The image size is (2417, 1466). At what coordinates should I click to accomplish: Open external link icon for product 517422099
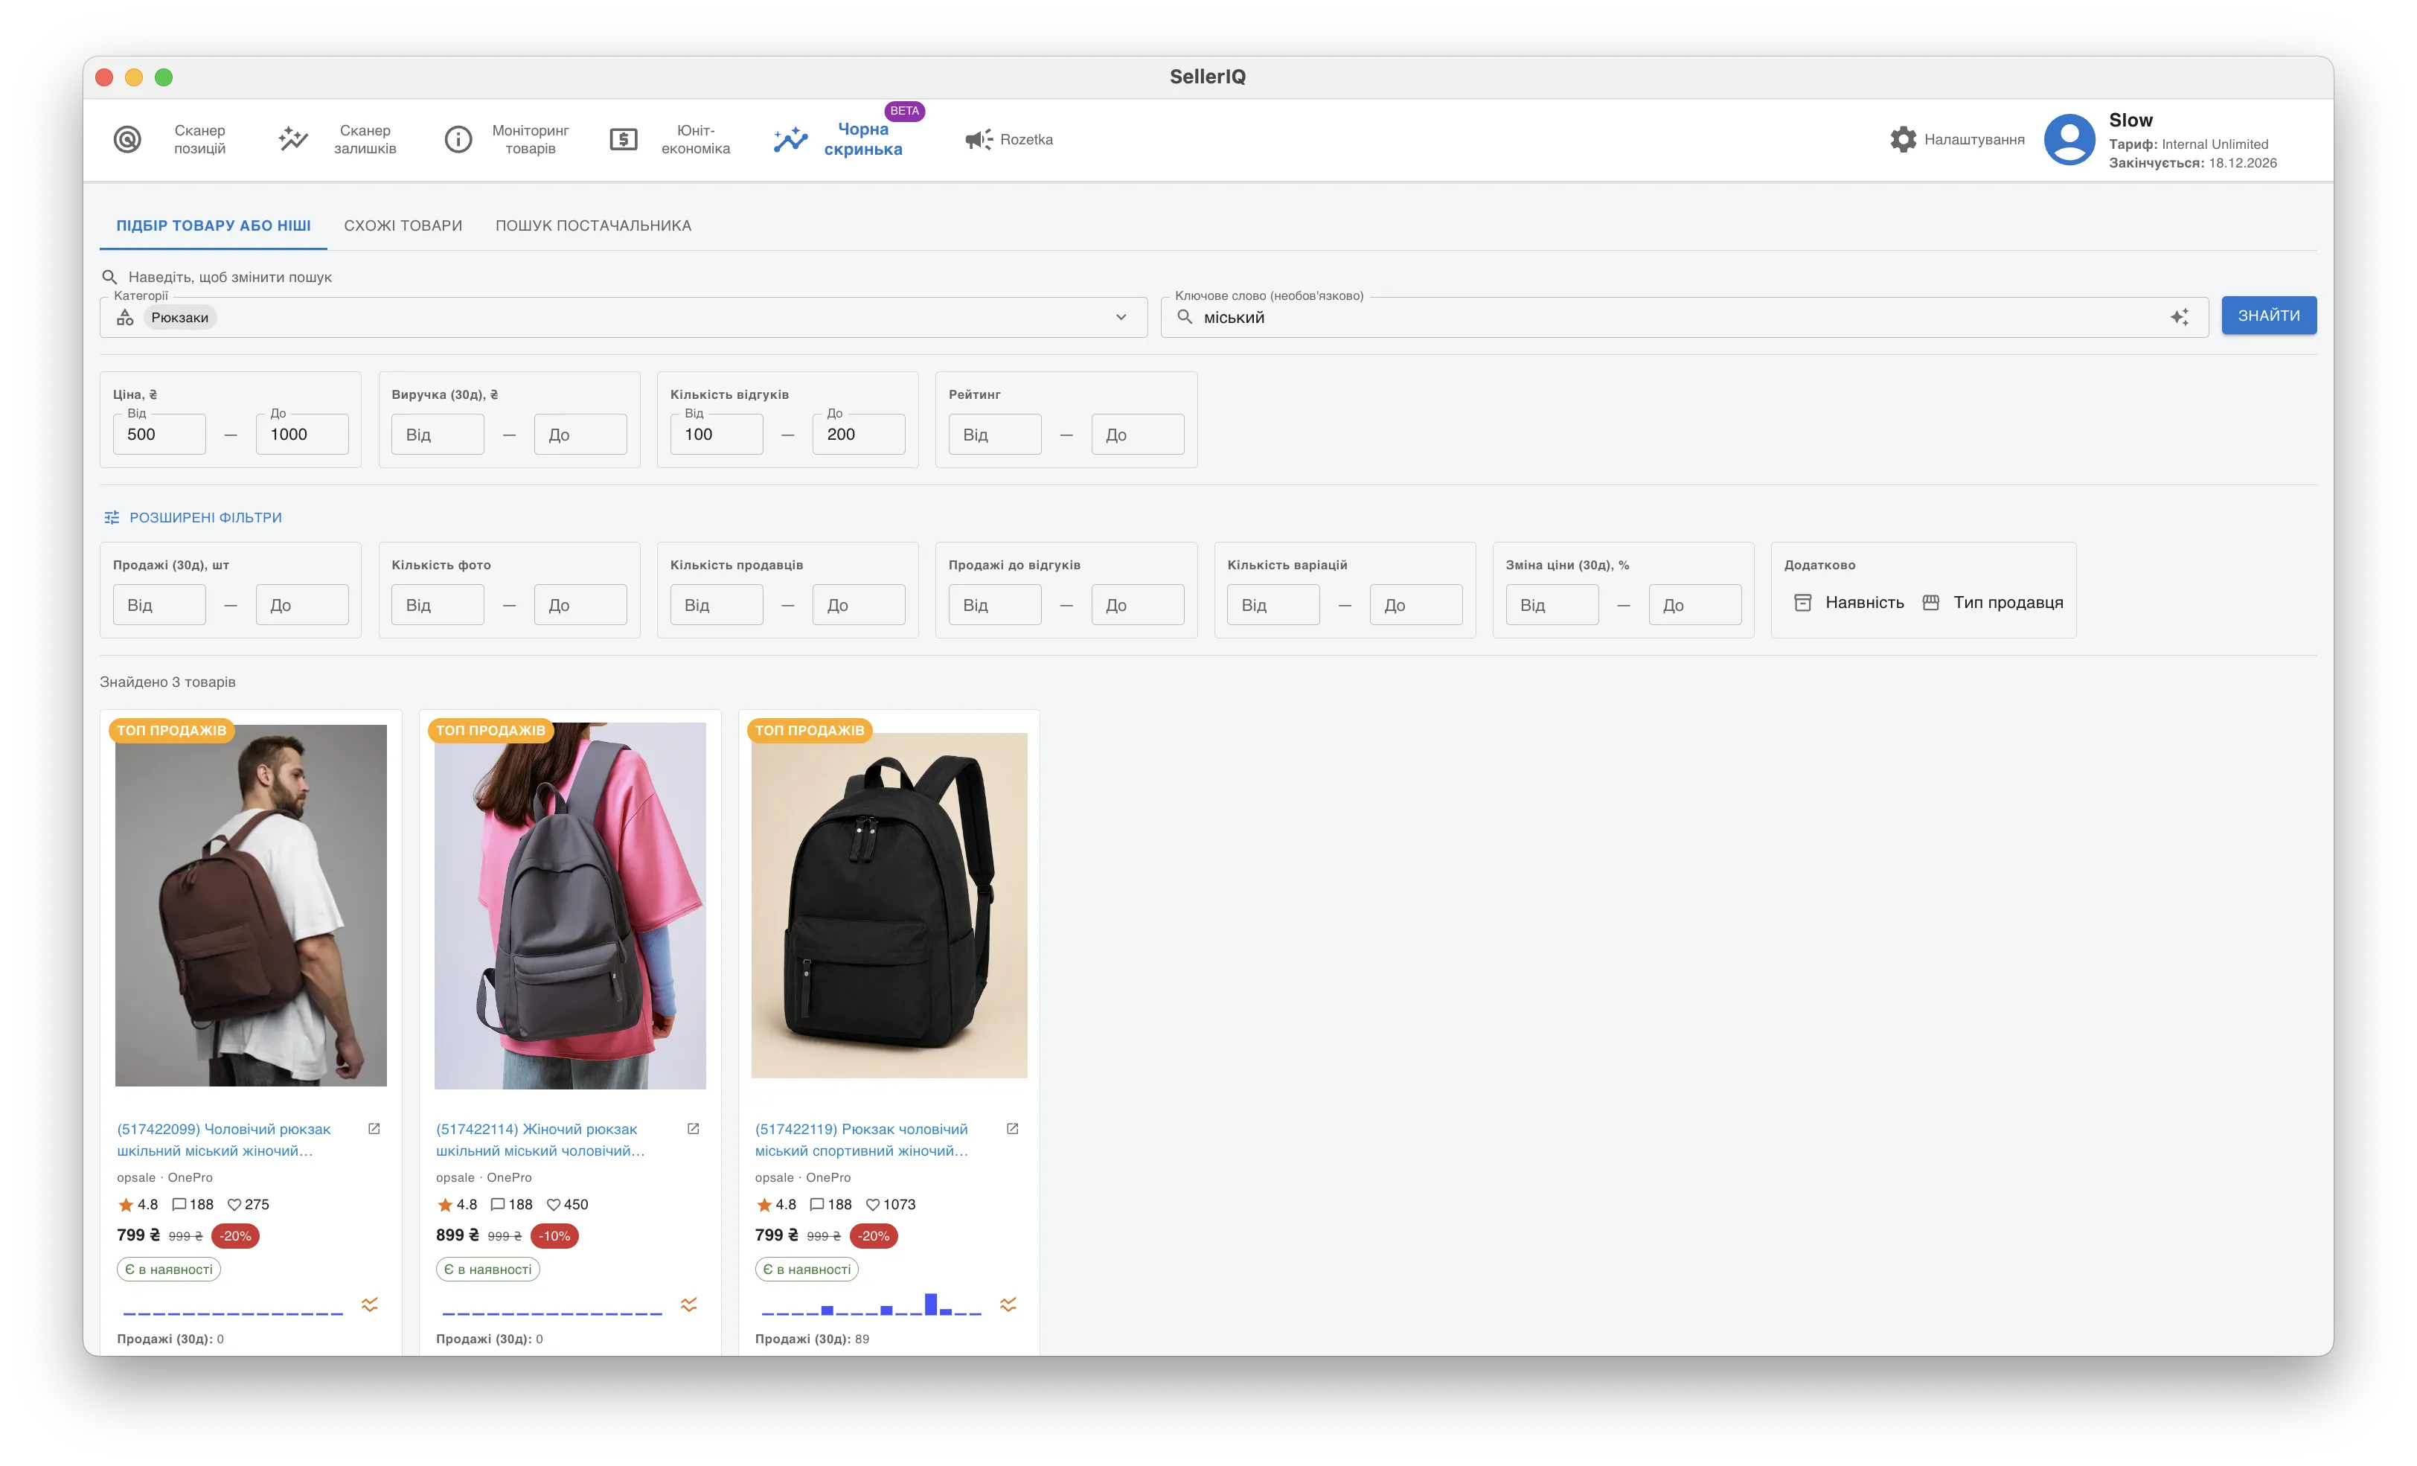374,1130
